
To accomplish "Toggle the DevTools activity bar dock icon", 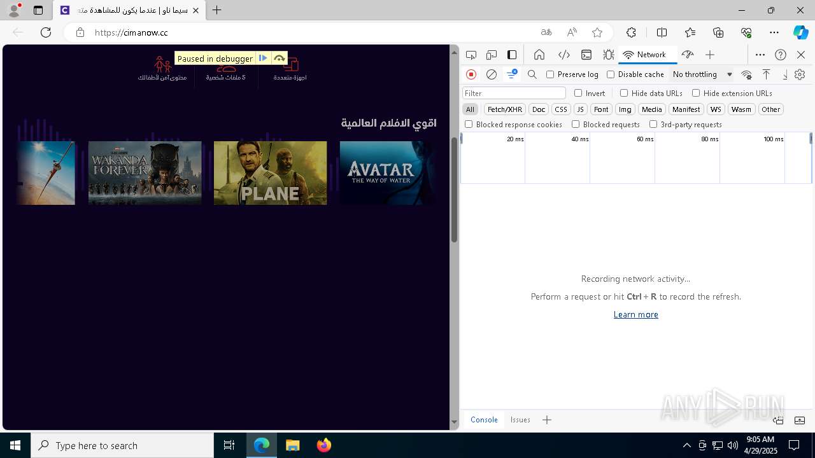I will coord(512,55).
